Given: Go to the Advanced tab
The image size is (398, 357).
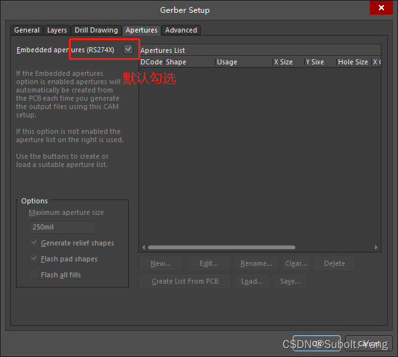Looking at the screenshot, I should pyautogui.click(x=181, y=30).
